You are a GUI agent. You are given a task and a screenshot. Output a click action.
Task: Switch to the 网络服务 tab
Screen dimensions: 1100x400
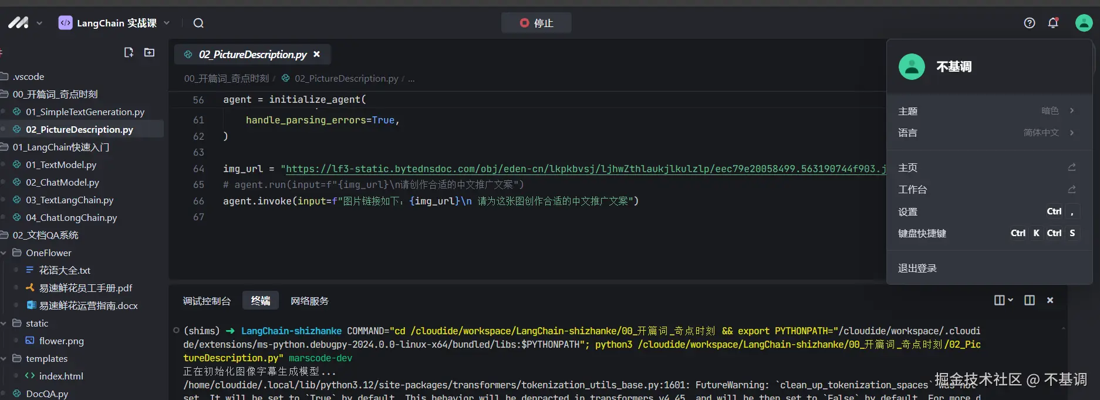(309, 301)
